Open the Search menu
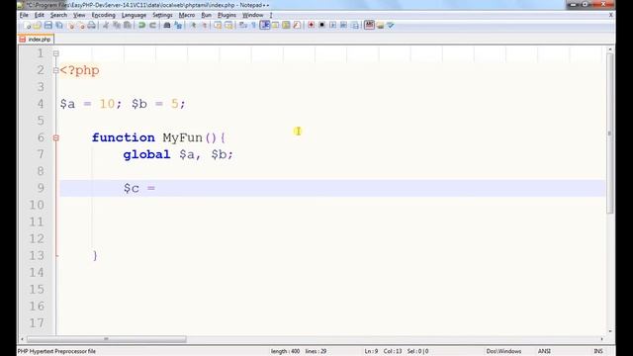 pyautogui.click(x=58, y=15)
